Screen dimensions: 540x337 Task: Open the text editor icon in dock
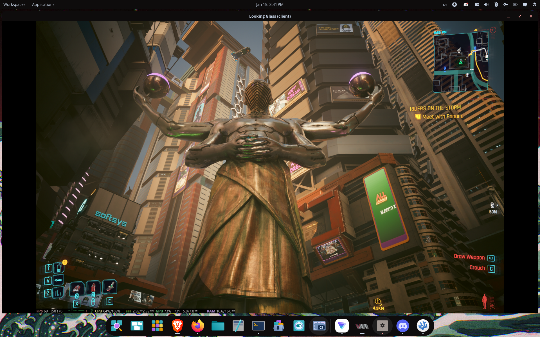pos(238,326)
